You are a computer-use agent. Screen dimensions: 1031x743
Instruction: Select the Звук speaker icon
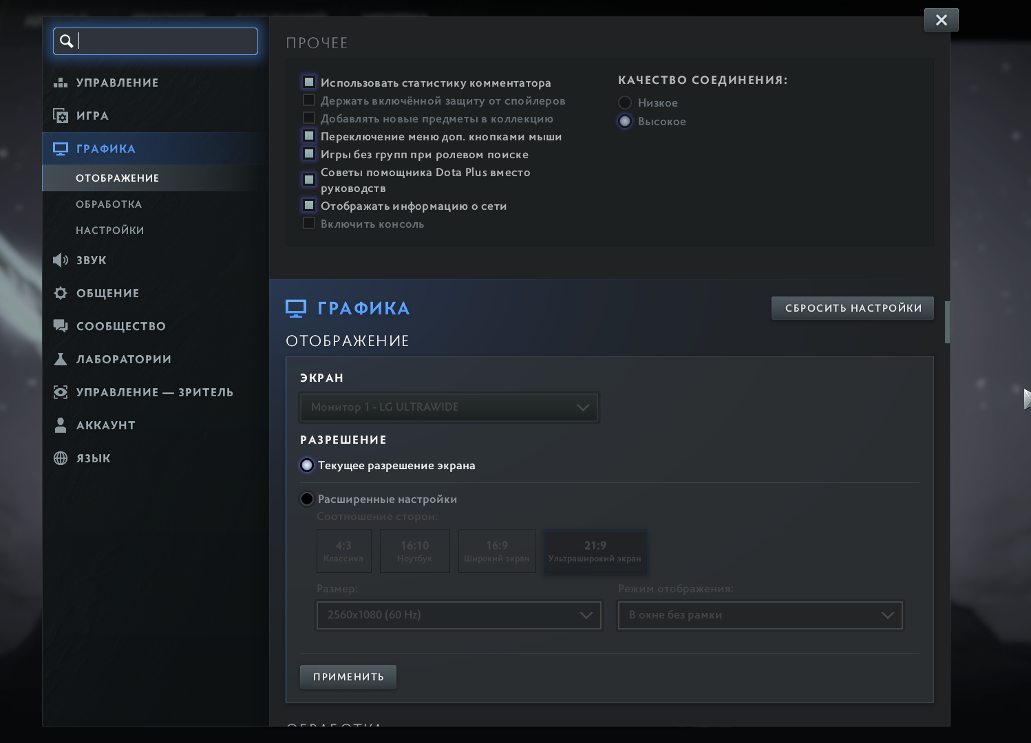pyautogui.click(x=61, y=260)
